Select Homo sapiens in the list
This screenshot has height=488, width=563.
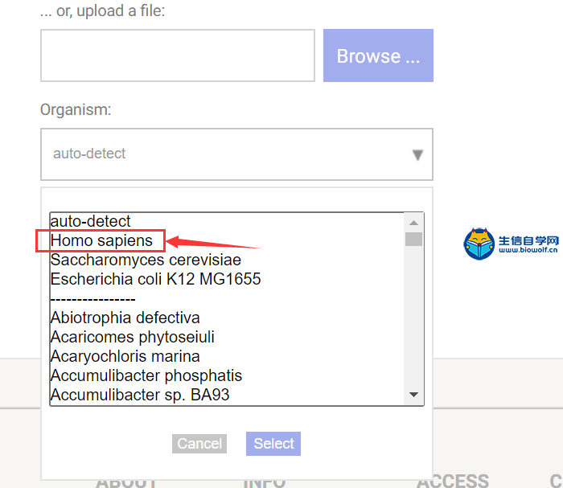[x=101, y=240]
